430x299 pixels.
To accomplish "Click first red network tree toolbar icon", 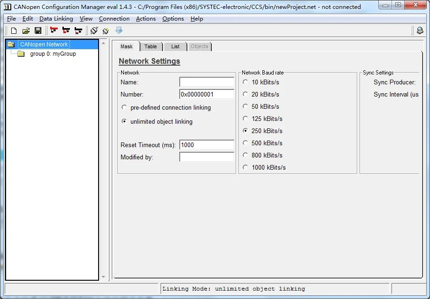I will [54, 30].
